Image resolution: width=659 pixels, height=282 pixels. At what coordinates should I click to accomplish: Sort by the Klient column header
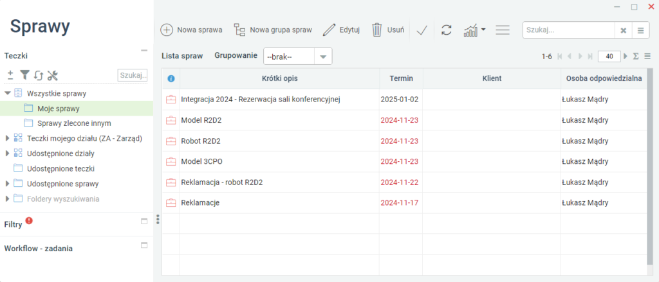point(492,78)
